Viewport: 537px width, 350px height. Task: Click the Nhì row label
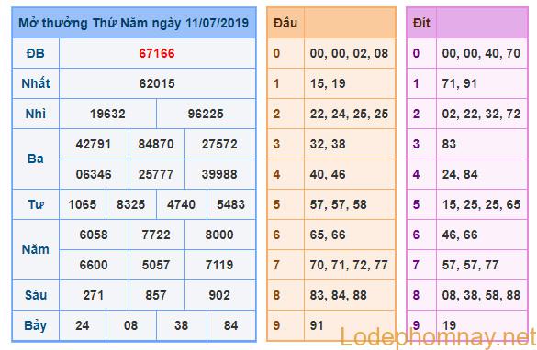[x=36, y=114]
